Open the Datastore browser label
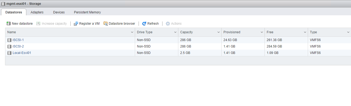 tap(122, 24)
